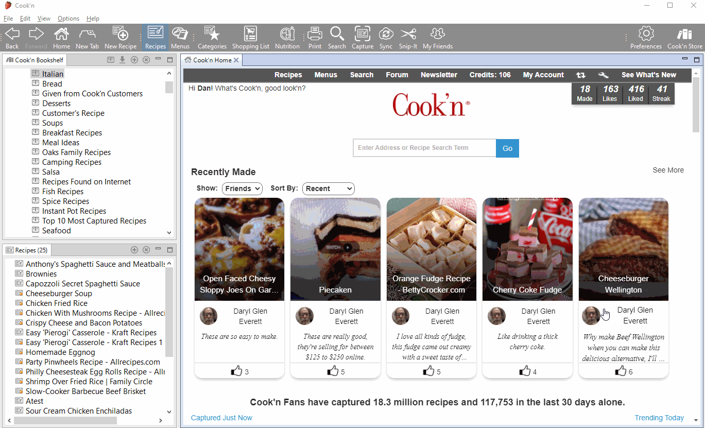The image size is (705, 428).
Task: Select the Italian cookbook
Action: click(x=53, y=74)
